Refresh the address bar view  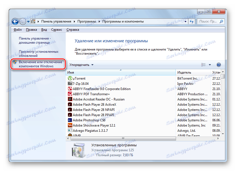[x=192, y=21]
